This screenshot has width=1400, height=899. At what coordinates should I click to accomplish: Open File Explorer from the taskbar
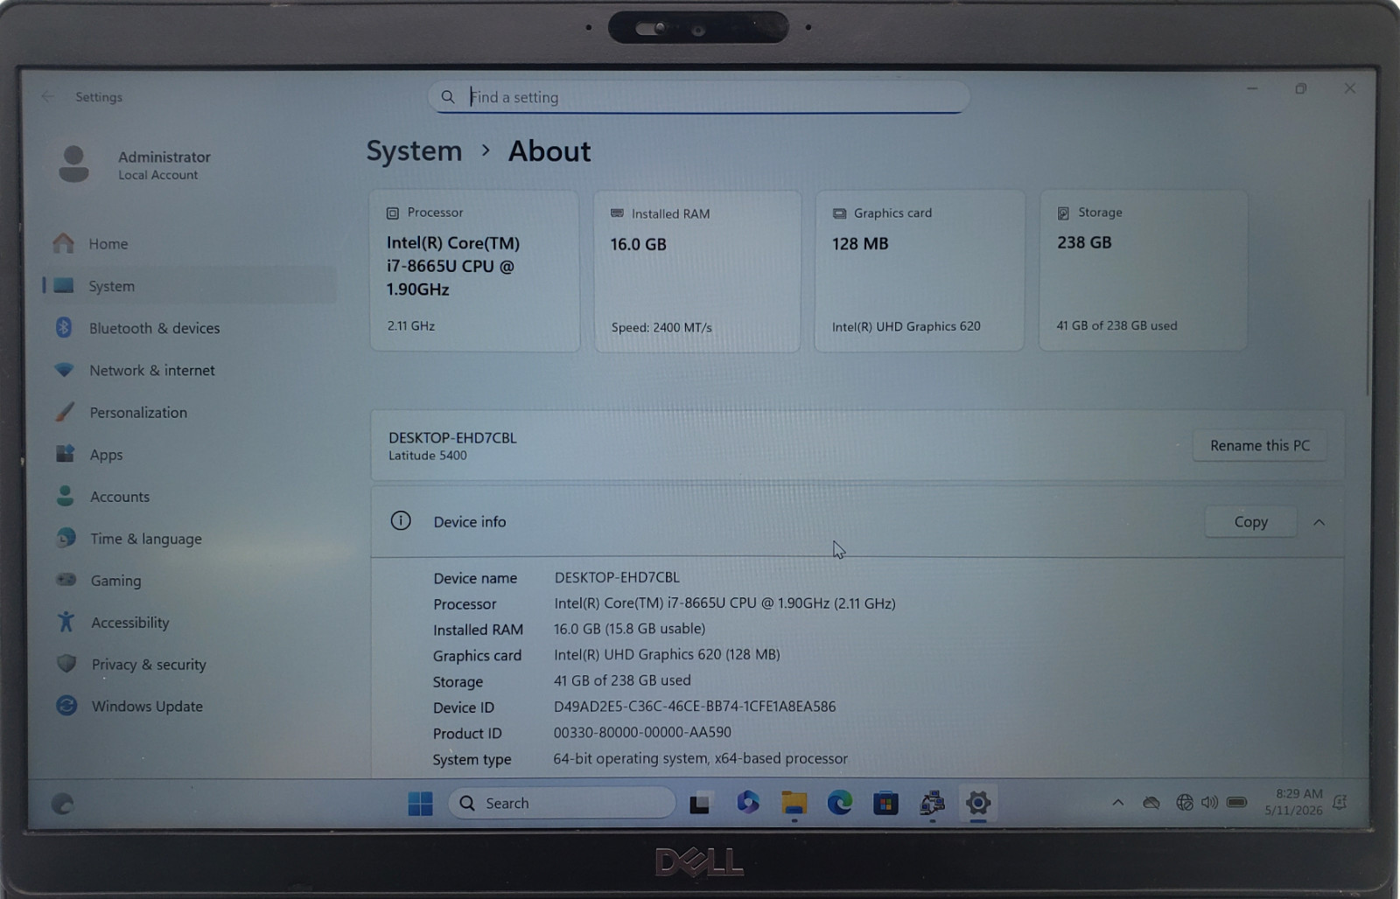(794, 803)
